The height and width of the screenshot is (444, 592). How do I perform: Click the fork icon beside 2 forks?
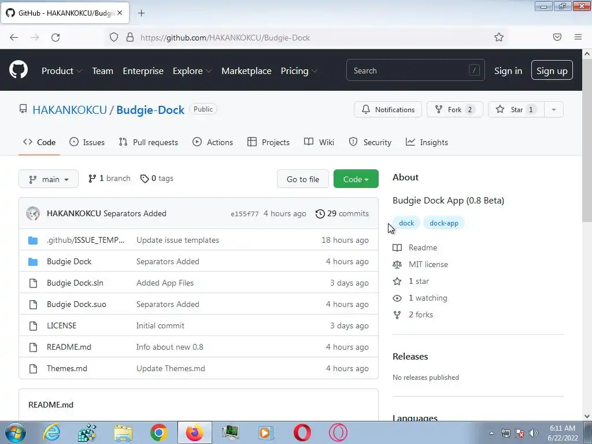pos(397,315)
